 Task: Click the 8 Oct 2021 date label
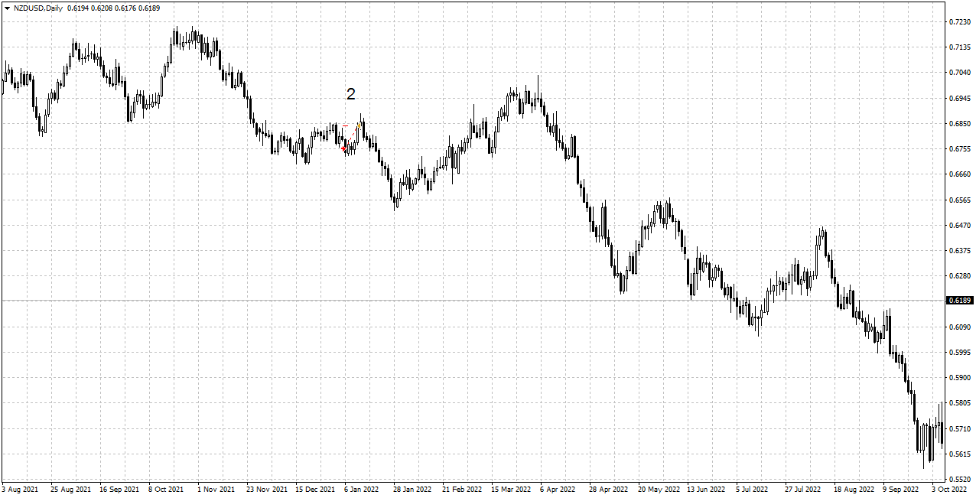(x=168, y=488)
